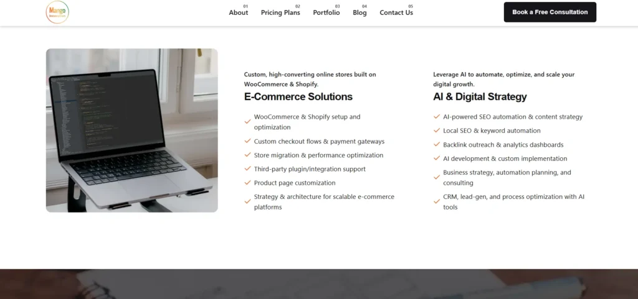
Task: Navigate to Contact Us
Action: pos(396,12)
